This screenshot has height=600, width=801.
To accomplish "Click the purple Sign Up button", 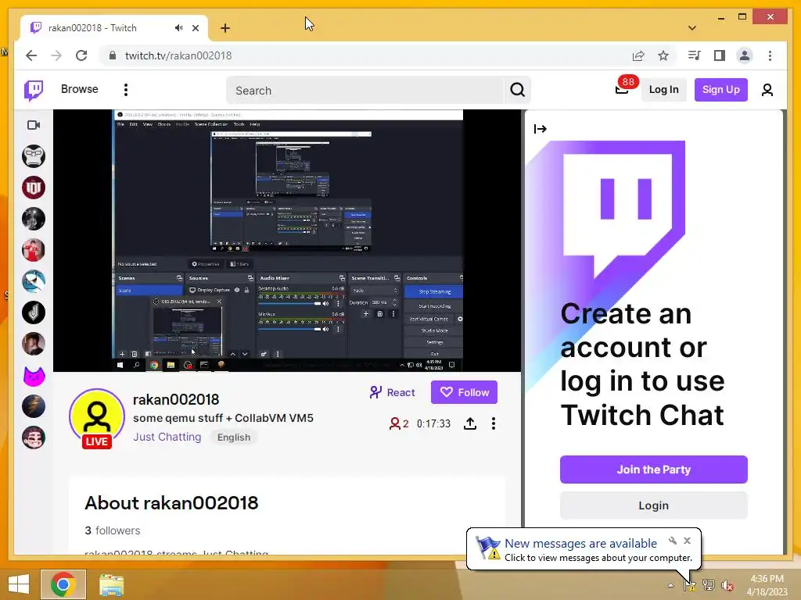I will pos(720,90).
